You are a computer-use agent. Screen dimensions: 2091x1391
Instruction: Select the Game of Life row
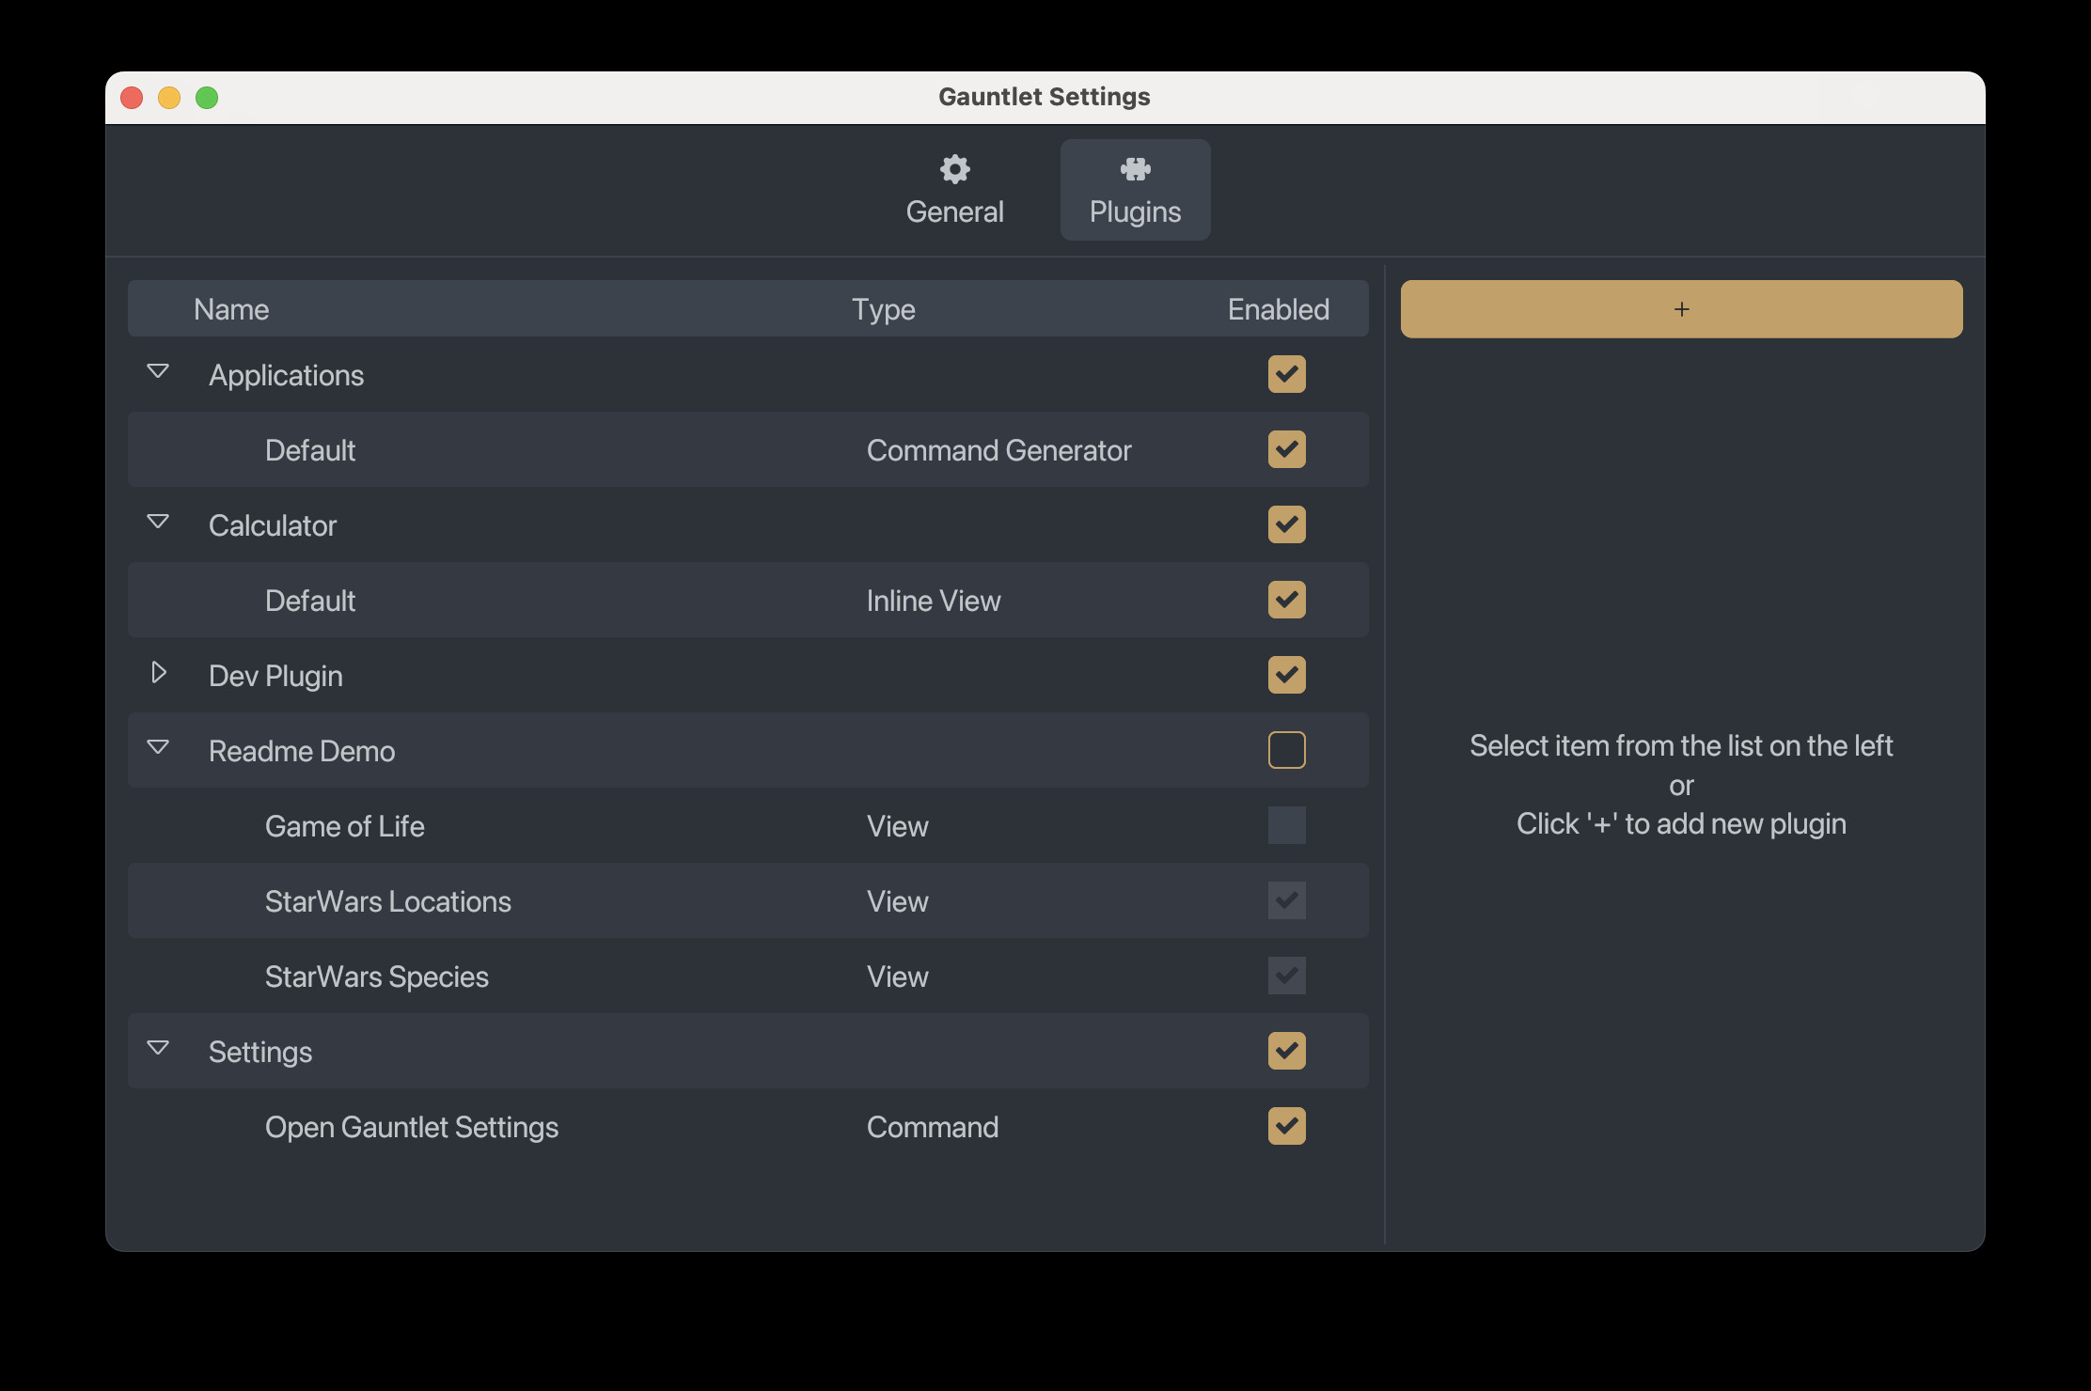point(345,826)
